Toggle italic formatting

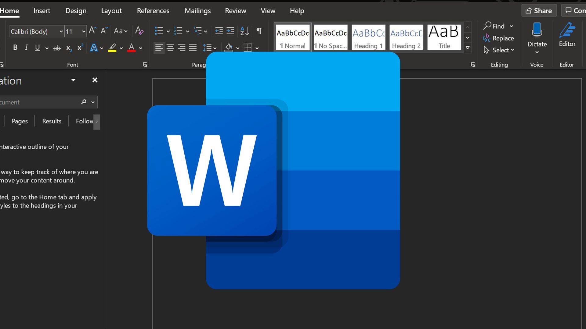pyautogui.click(x=26, y=47)
